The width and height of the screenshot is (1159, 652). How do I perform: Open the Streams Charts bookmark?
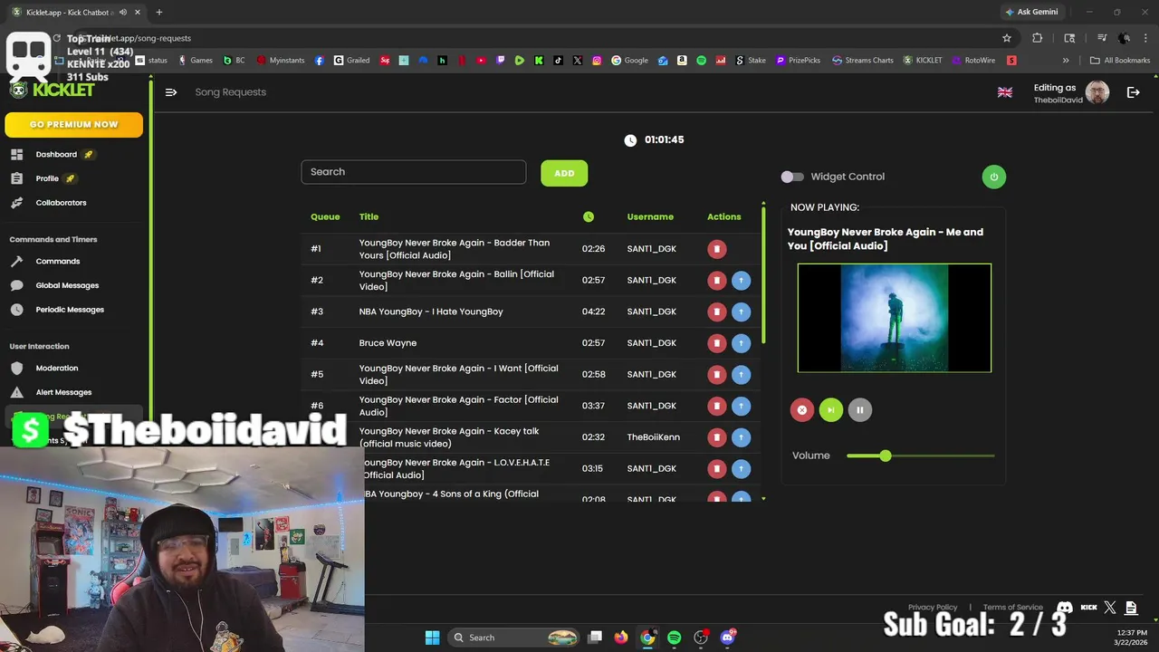point(863,61)
